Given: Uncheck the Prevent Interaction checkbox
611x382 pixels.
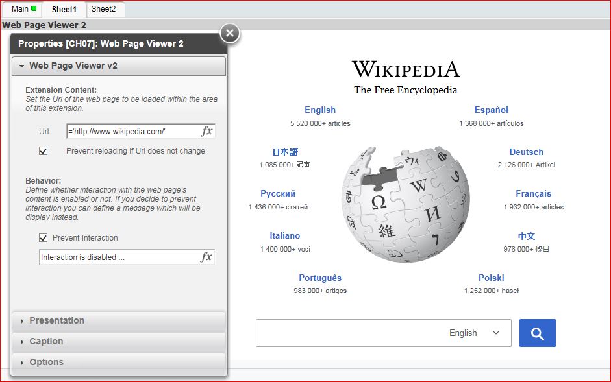Looking at the screenshot, I should [44, 237].
